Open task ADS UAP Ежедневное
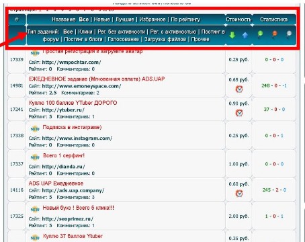305x242 pixels. [56, 184]
